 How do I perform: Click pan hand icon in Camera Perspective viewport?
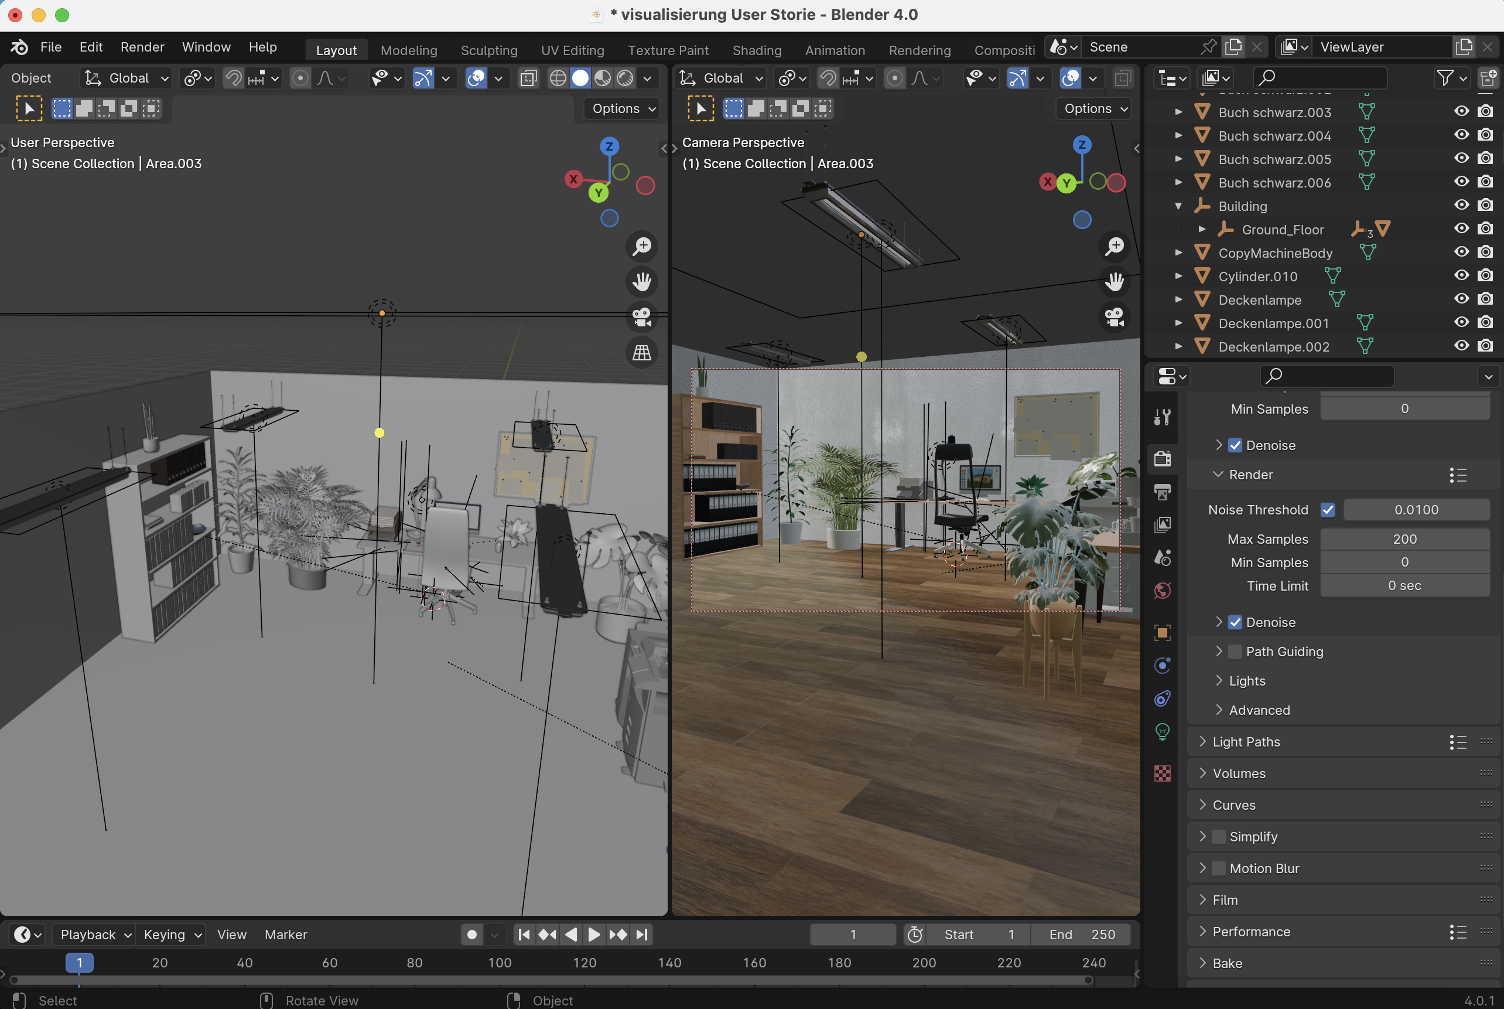1115,282
